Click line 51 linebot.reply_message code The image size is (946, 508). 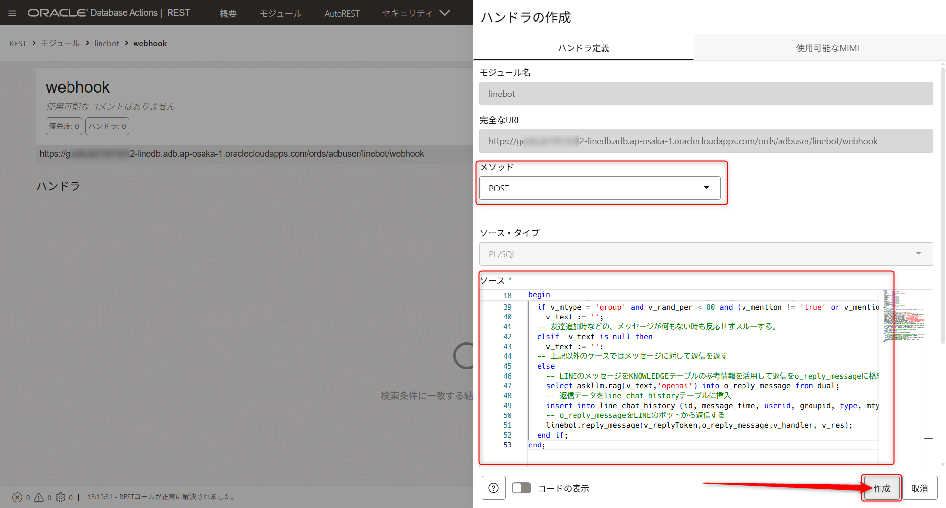pos(699,425)
